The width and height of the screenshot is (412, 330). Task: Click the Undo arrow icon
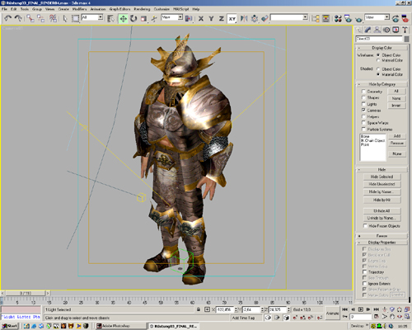pyautogui.click(x=7, y=18)
